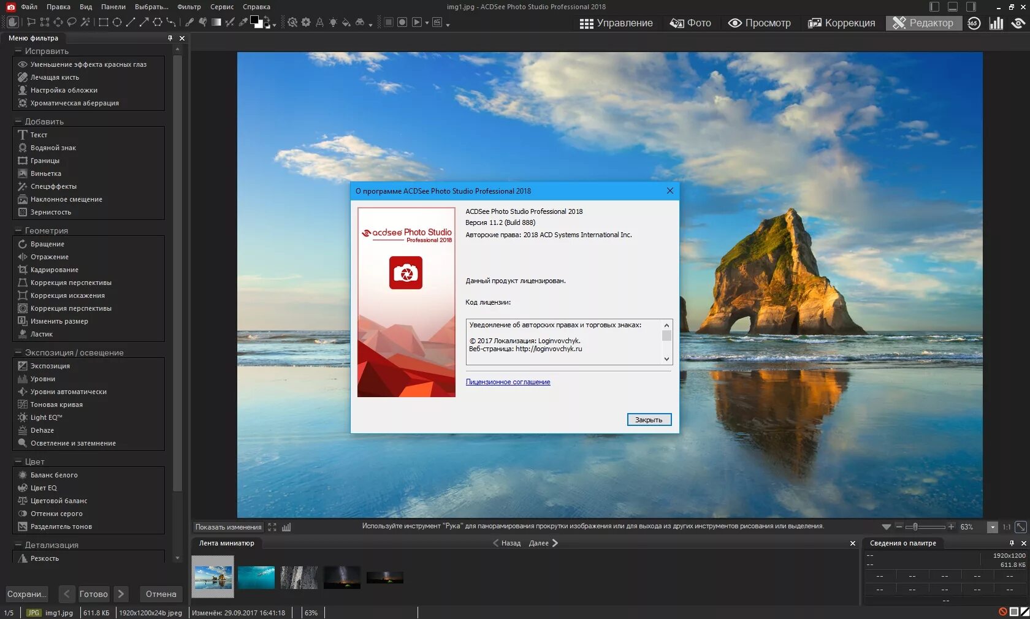The image size is (1030, 619).
Task: Toggle the 1:1 actual size view
Action: tap(1006, 527)
